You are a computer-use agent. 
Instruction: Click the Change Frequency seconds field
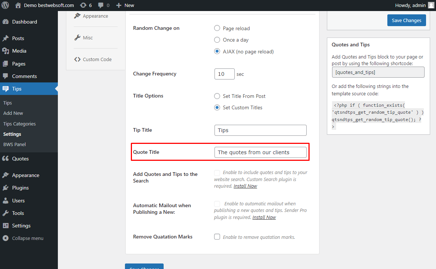click(224, 74)
